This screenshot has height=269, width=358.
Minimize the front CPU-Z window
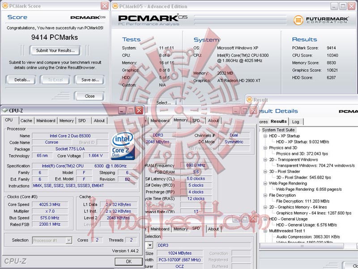pyautogui.click(x=122, y=110)
